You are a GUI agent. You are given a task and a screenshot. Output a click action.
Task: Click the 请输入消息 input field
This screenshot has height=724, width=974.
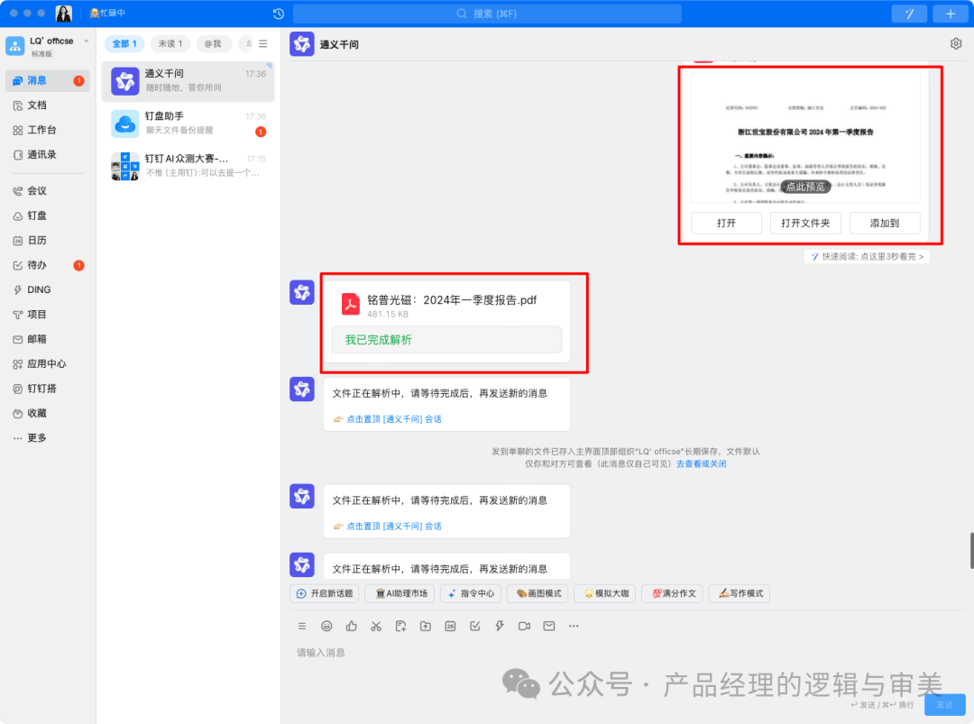click(628, 653)
